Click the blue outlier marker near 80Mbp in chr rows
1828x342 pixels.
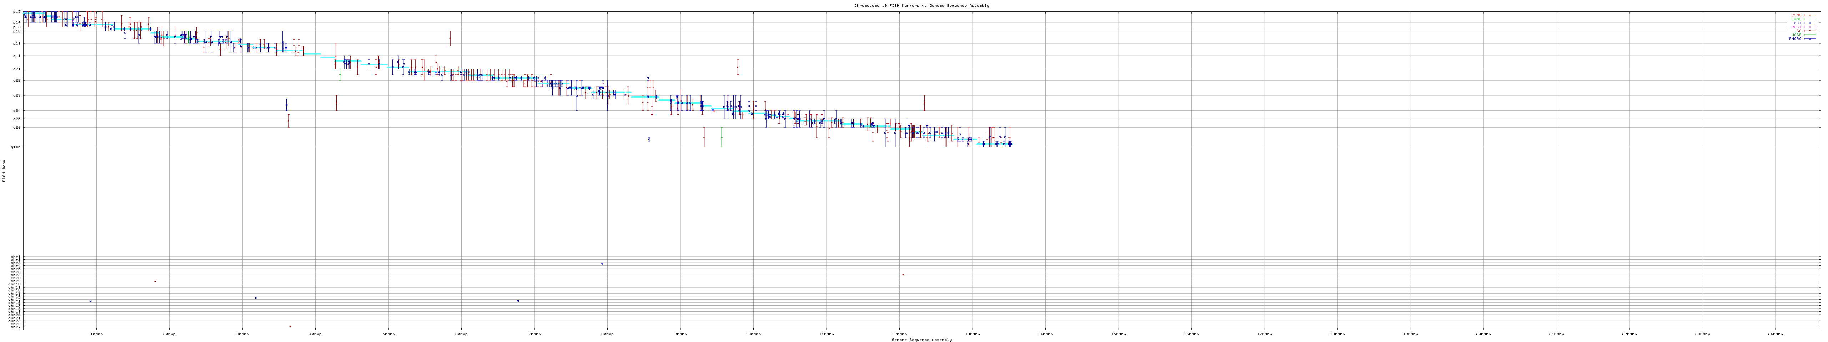tap(602, 264)
